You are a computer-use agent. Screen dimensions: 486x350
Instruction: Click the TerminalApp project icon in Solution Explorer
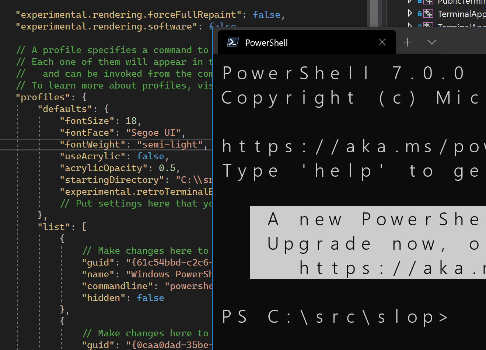[x=428, y=14]
